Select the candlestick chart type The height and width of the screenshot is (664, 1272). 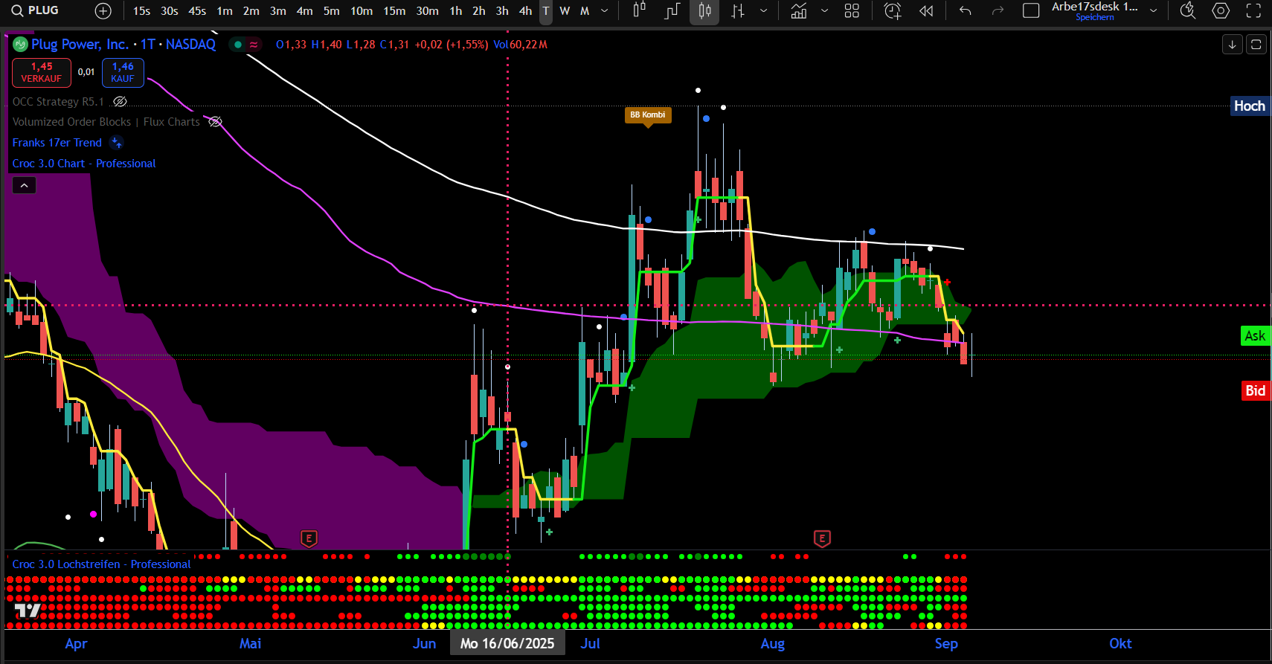[704, 11]
